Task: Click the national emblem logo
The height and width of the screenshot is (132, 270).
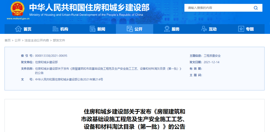Action: (x=17, y=9)
